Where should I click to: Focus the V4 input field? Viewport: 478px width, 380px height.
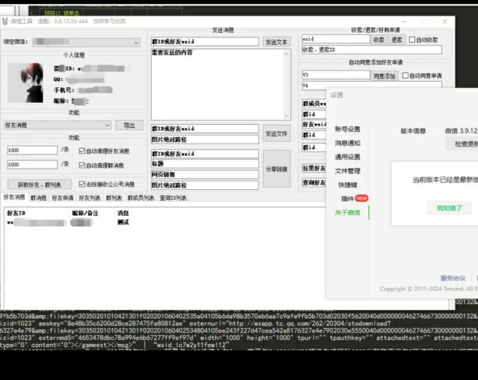pyautogui.click(x=371, y=85)
